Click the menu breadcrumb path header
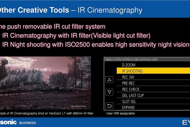The height and width of the screenshot is (127, 190). [x=132, y=60]
